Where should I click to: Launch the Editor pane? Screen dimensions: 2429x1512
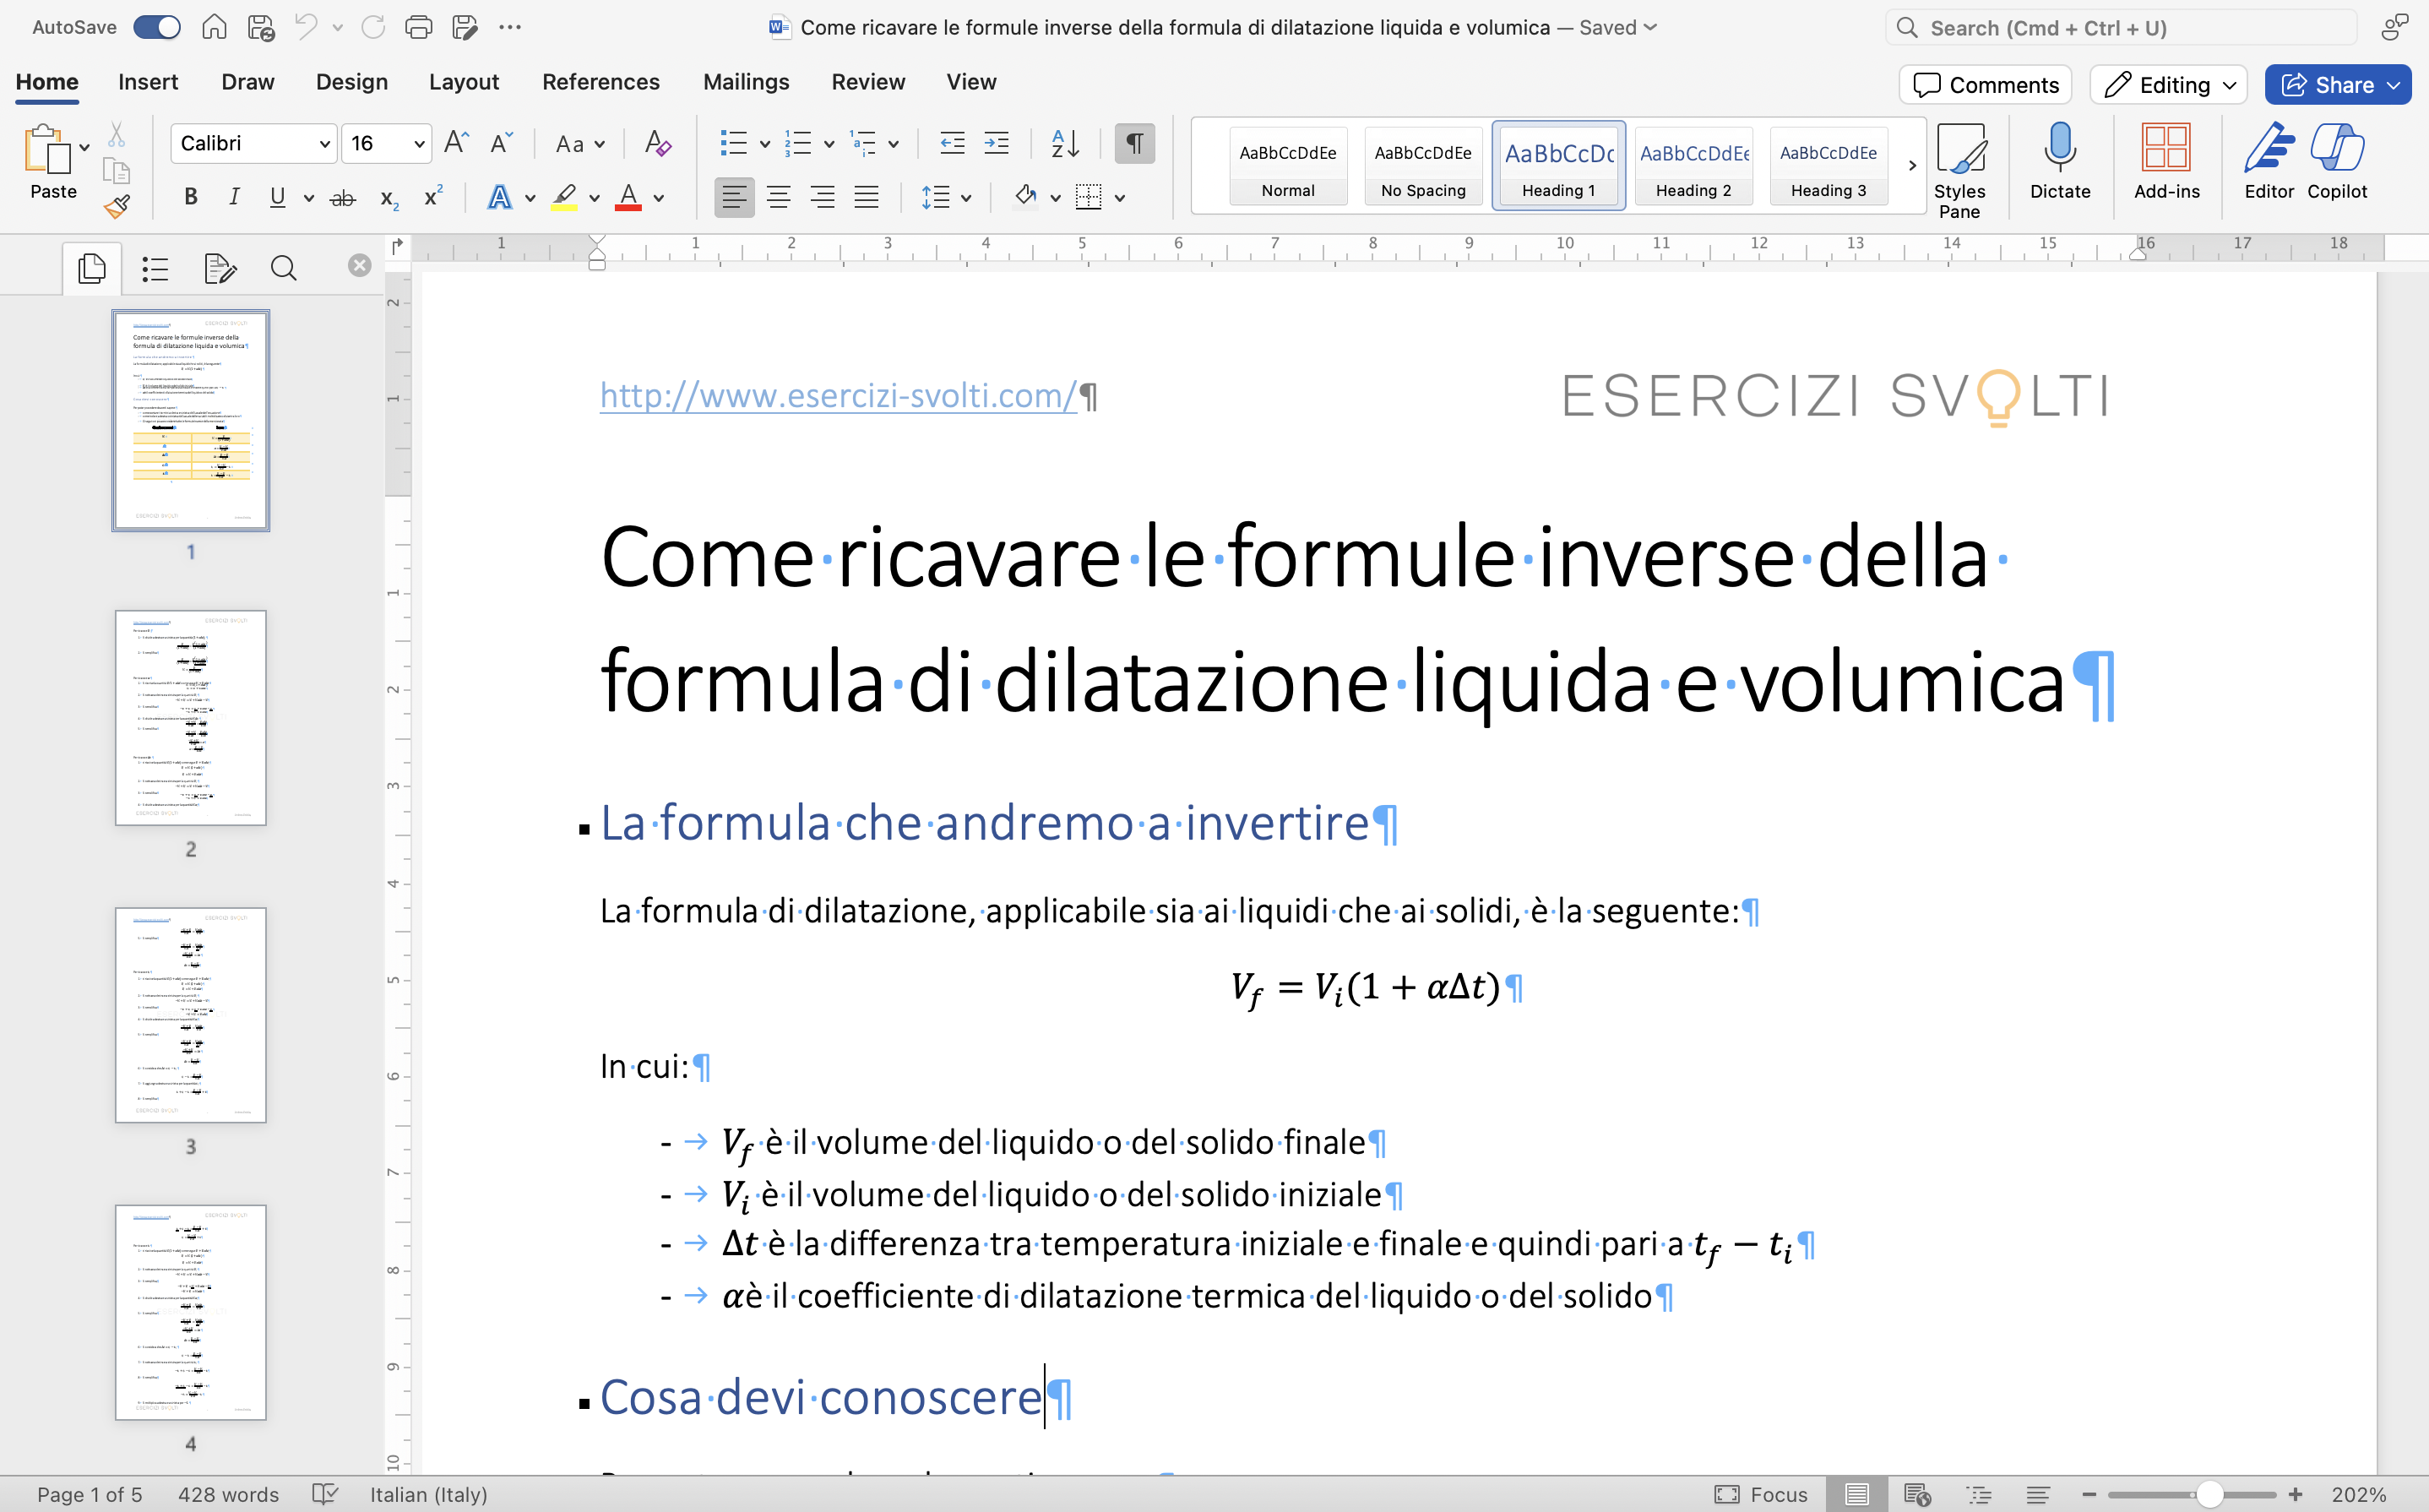tap(2268, 163)
